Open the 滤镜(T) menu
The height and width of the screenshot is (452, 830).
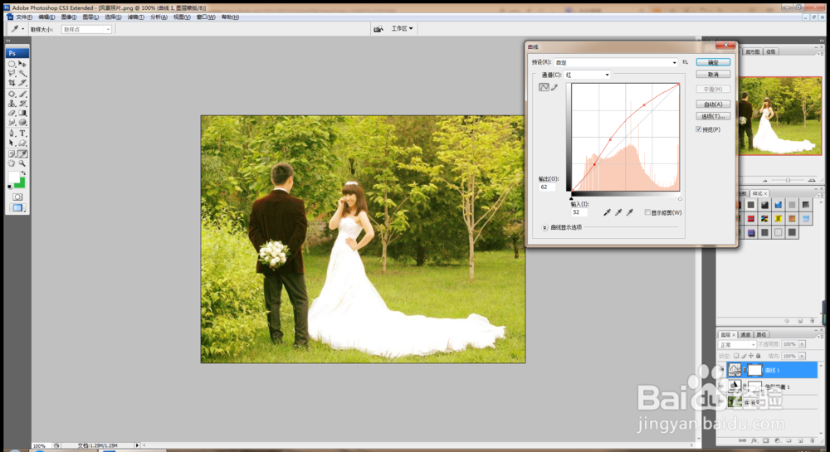pos(136,17)
